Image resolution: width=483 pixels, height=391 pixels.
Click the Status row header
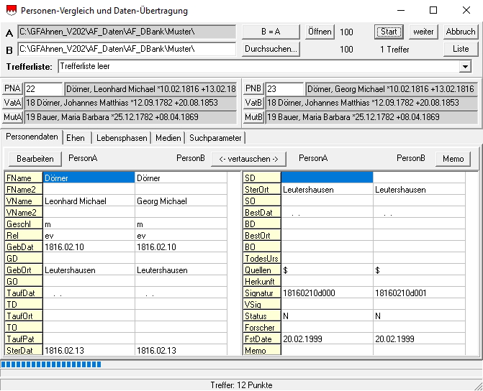(x=262, y=316)
